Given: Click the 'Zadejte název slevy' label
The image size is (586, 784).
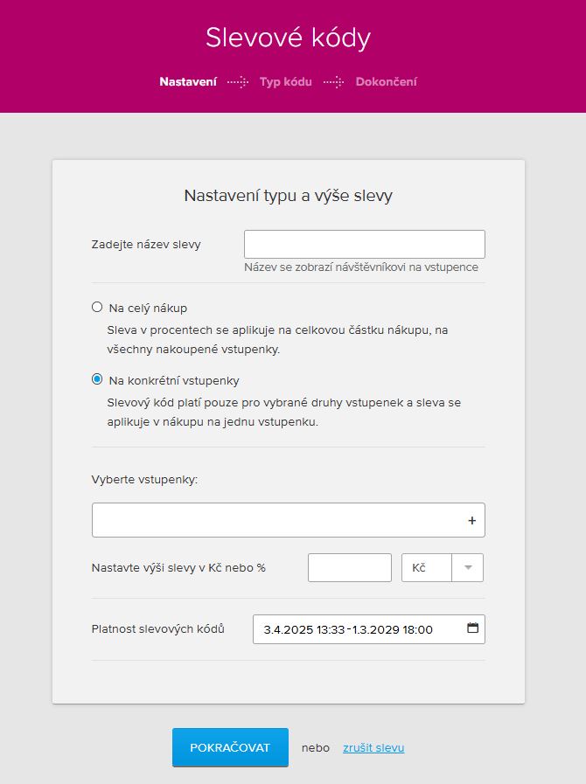Looking at the screenshot, I should [x=146, y=244].
